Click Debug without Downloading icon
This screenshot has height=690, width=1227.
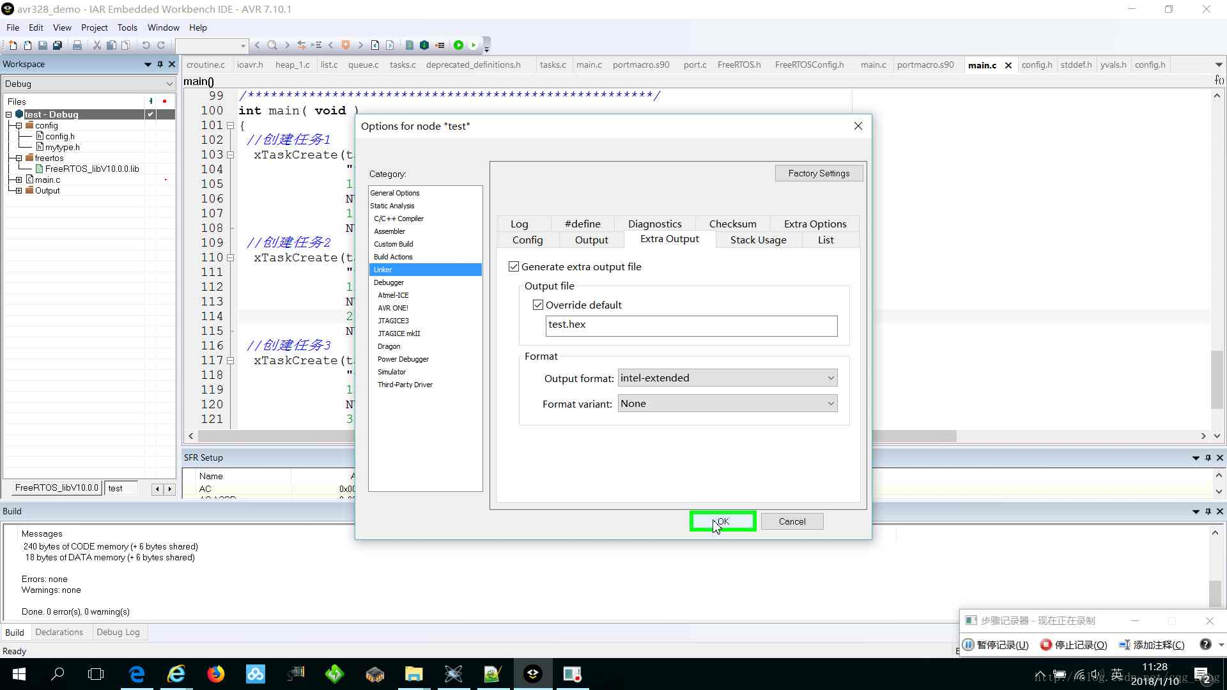coord(474,45)
